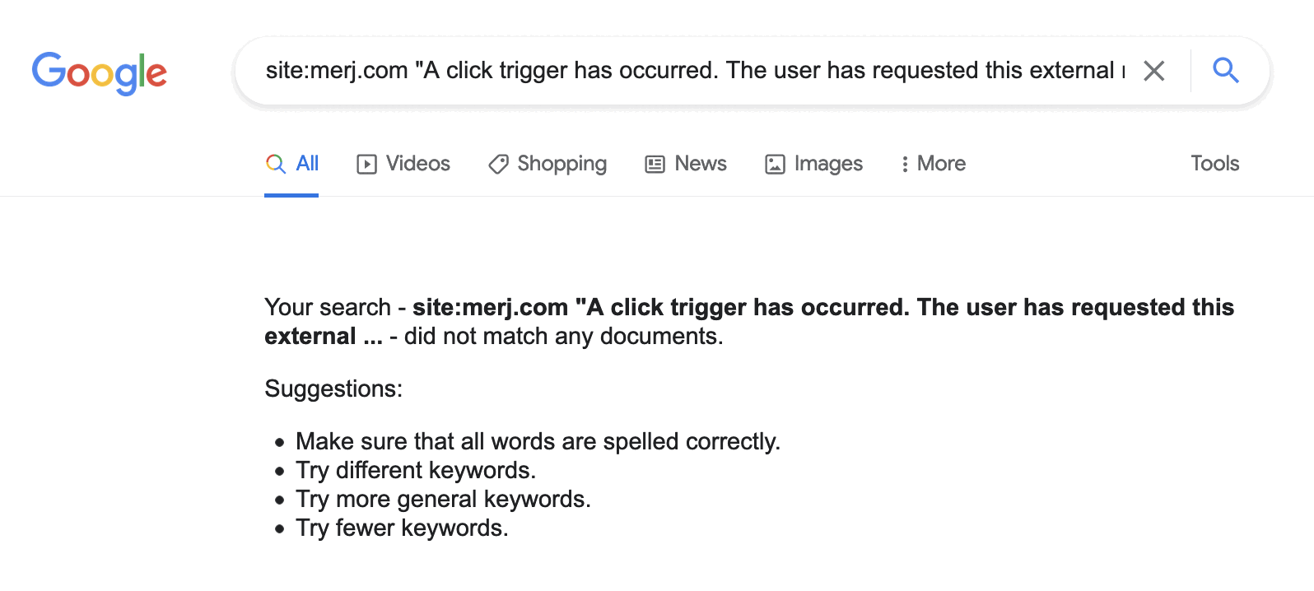Clear the search query with the X
This screenshot has height=591, width=1314.
(x=1154, y=72)
